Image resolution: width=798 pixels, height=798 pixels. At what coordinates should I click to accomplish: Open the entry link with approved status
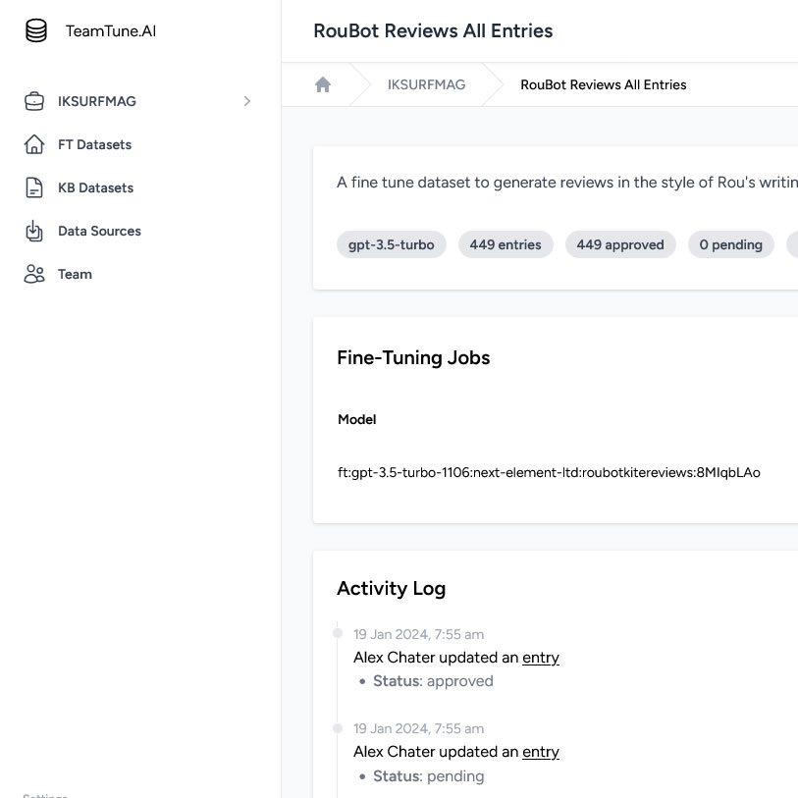point(540,658)
